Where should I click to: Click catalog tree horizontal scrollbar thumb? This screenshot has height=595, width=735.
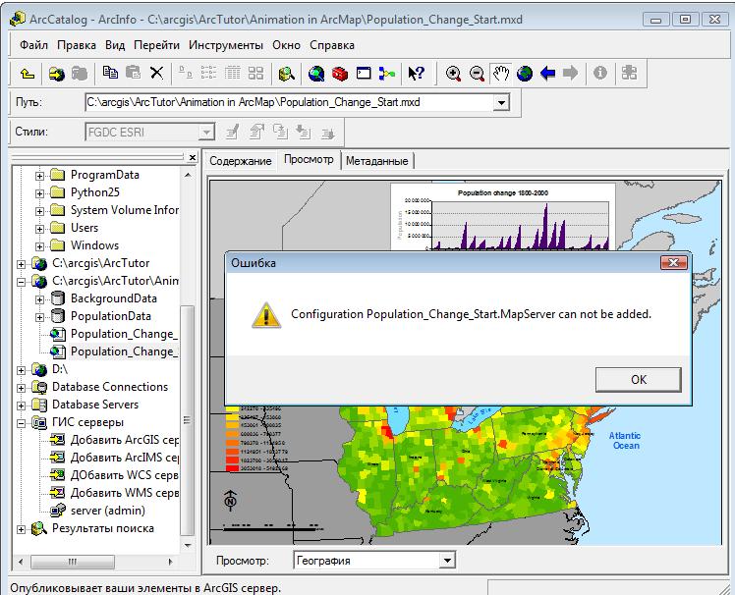point(73,562)
